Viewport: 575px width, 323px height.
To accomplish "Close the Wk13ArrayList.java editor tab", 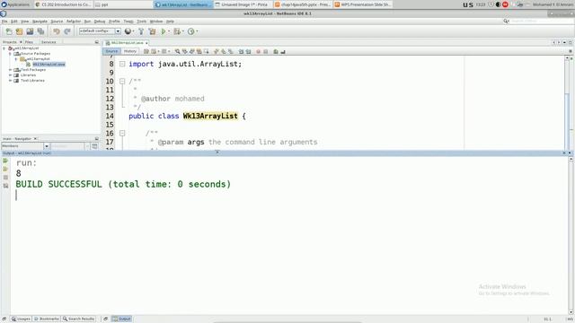I will pos(146,43).
